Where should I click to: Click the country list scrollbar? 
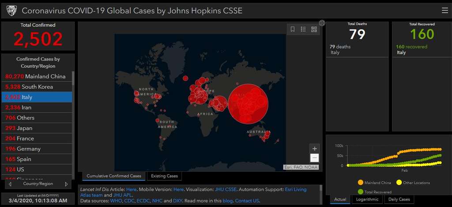coord(73,78)
